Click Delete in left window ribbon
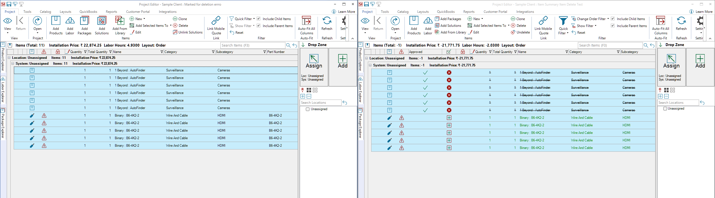The image size is (715, 198). (180, 25)
